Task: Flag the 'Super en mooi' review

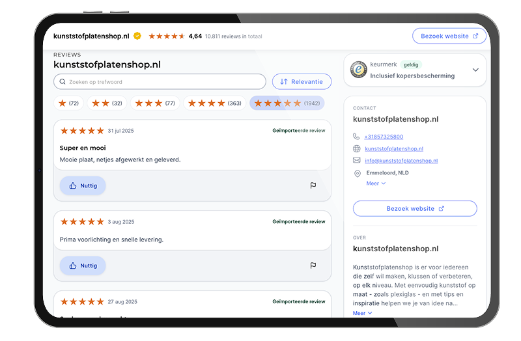Action: [313, 185]
